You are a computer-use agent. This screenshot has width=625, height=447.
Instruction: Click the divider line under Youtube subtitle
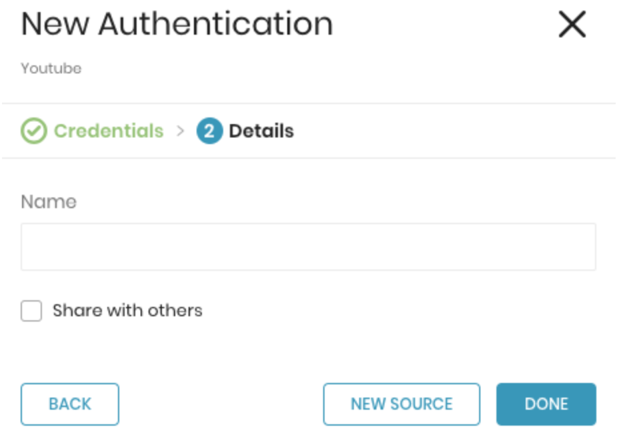click(x=308, y=104)
